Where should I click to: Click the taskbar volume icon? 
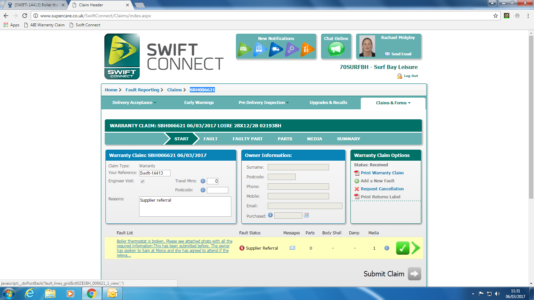(x=497, y=294)
